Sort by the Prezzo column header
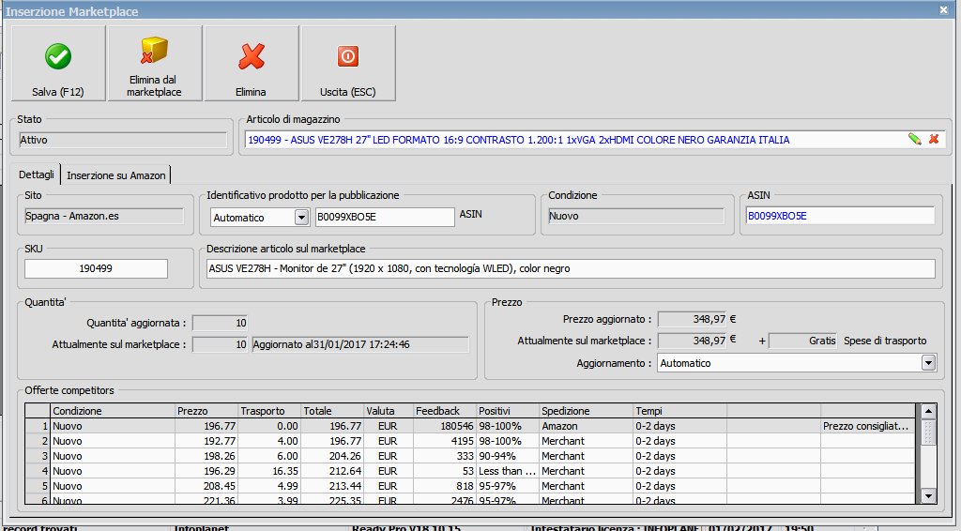The image size is (961, 531). pyautogui.click(x=205, y=411)
